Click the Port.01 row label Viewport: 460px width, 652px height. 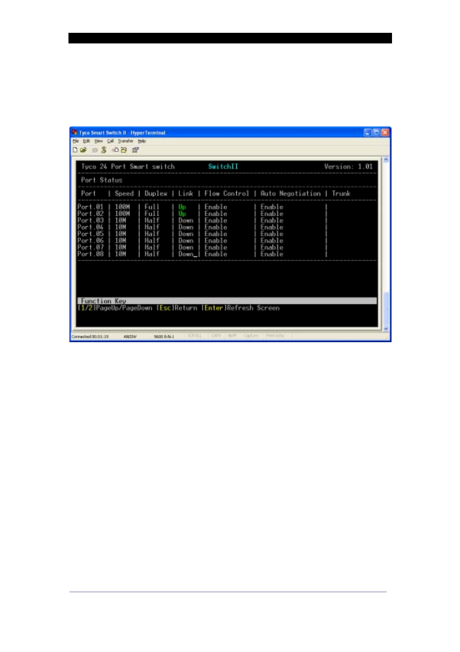(x=91, y=207)
